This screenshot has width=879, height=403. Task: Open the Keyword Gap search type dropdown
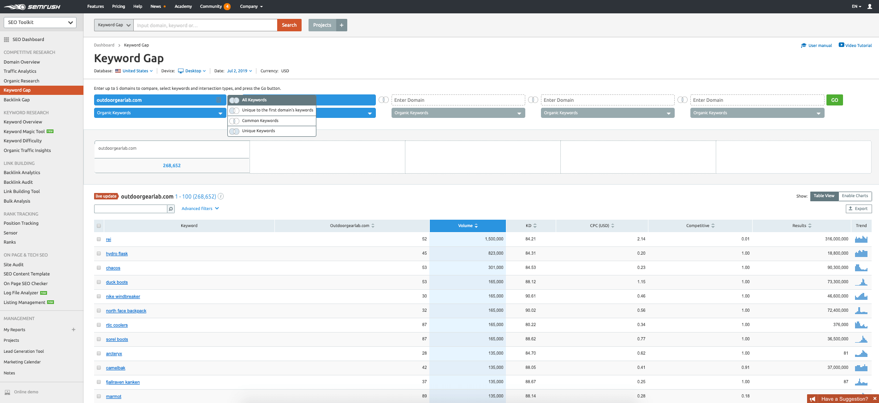(x=114, y=25)
